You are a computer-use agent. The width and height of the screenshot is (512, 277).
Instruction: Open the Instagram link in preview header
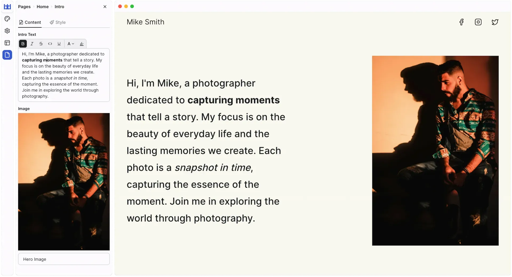pos(478,22)
